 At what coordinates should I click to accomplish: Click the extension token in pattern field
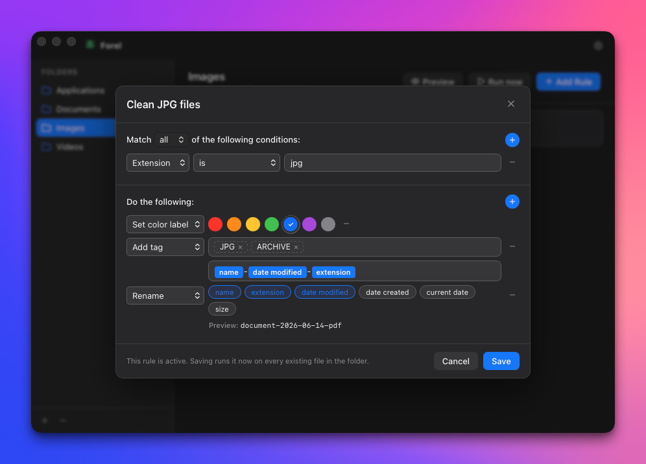tap(333, 272)
